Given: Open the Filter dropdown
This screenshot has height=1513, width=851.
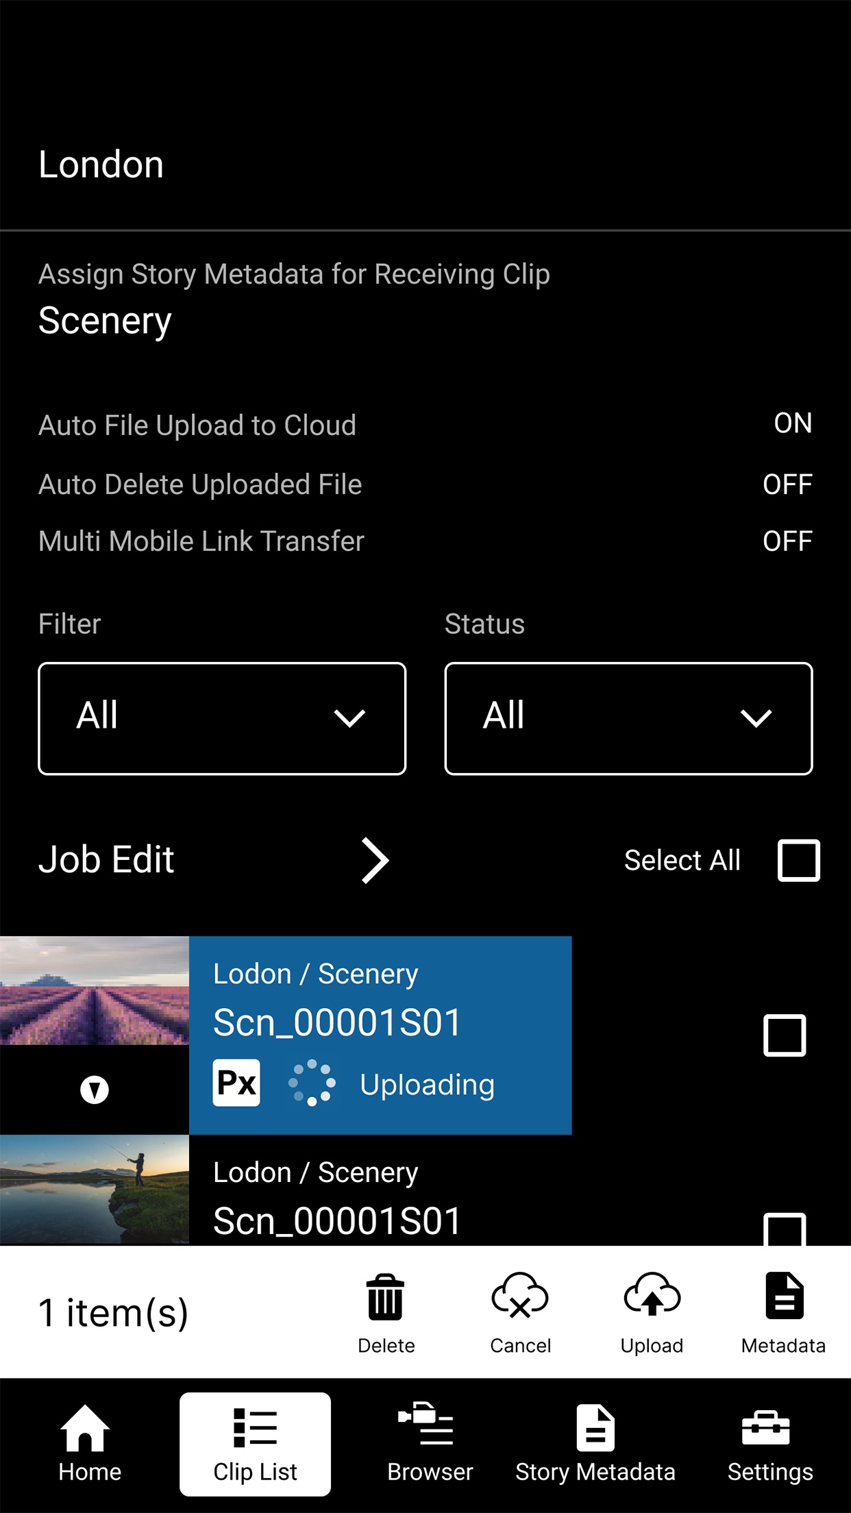Looking at the screenshot, I should click(x=222, y=718).
